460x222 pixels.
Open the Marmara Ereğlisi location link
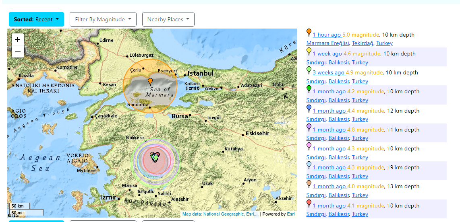coord(327,43)
